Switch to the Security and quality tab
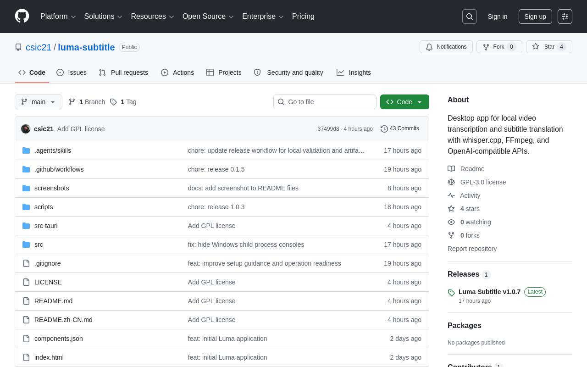This screenshot has width=587, height=367. click(x=288, y=72)
